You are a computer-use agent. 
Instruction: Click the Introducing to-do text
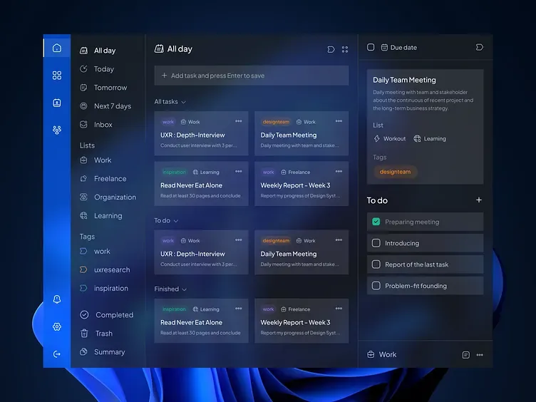pos(402,243)
